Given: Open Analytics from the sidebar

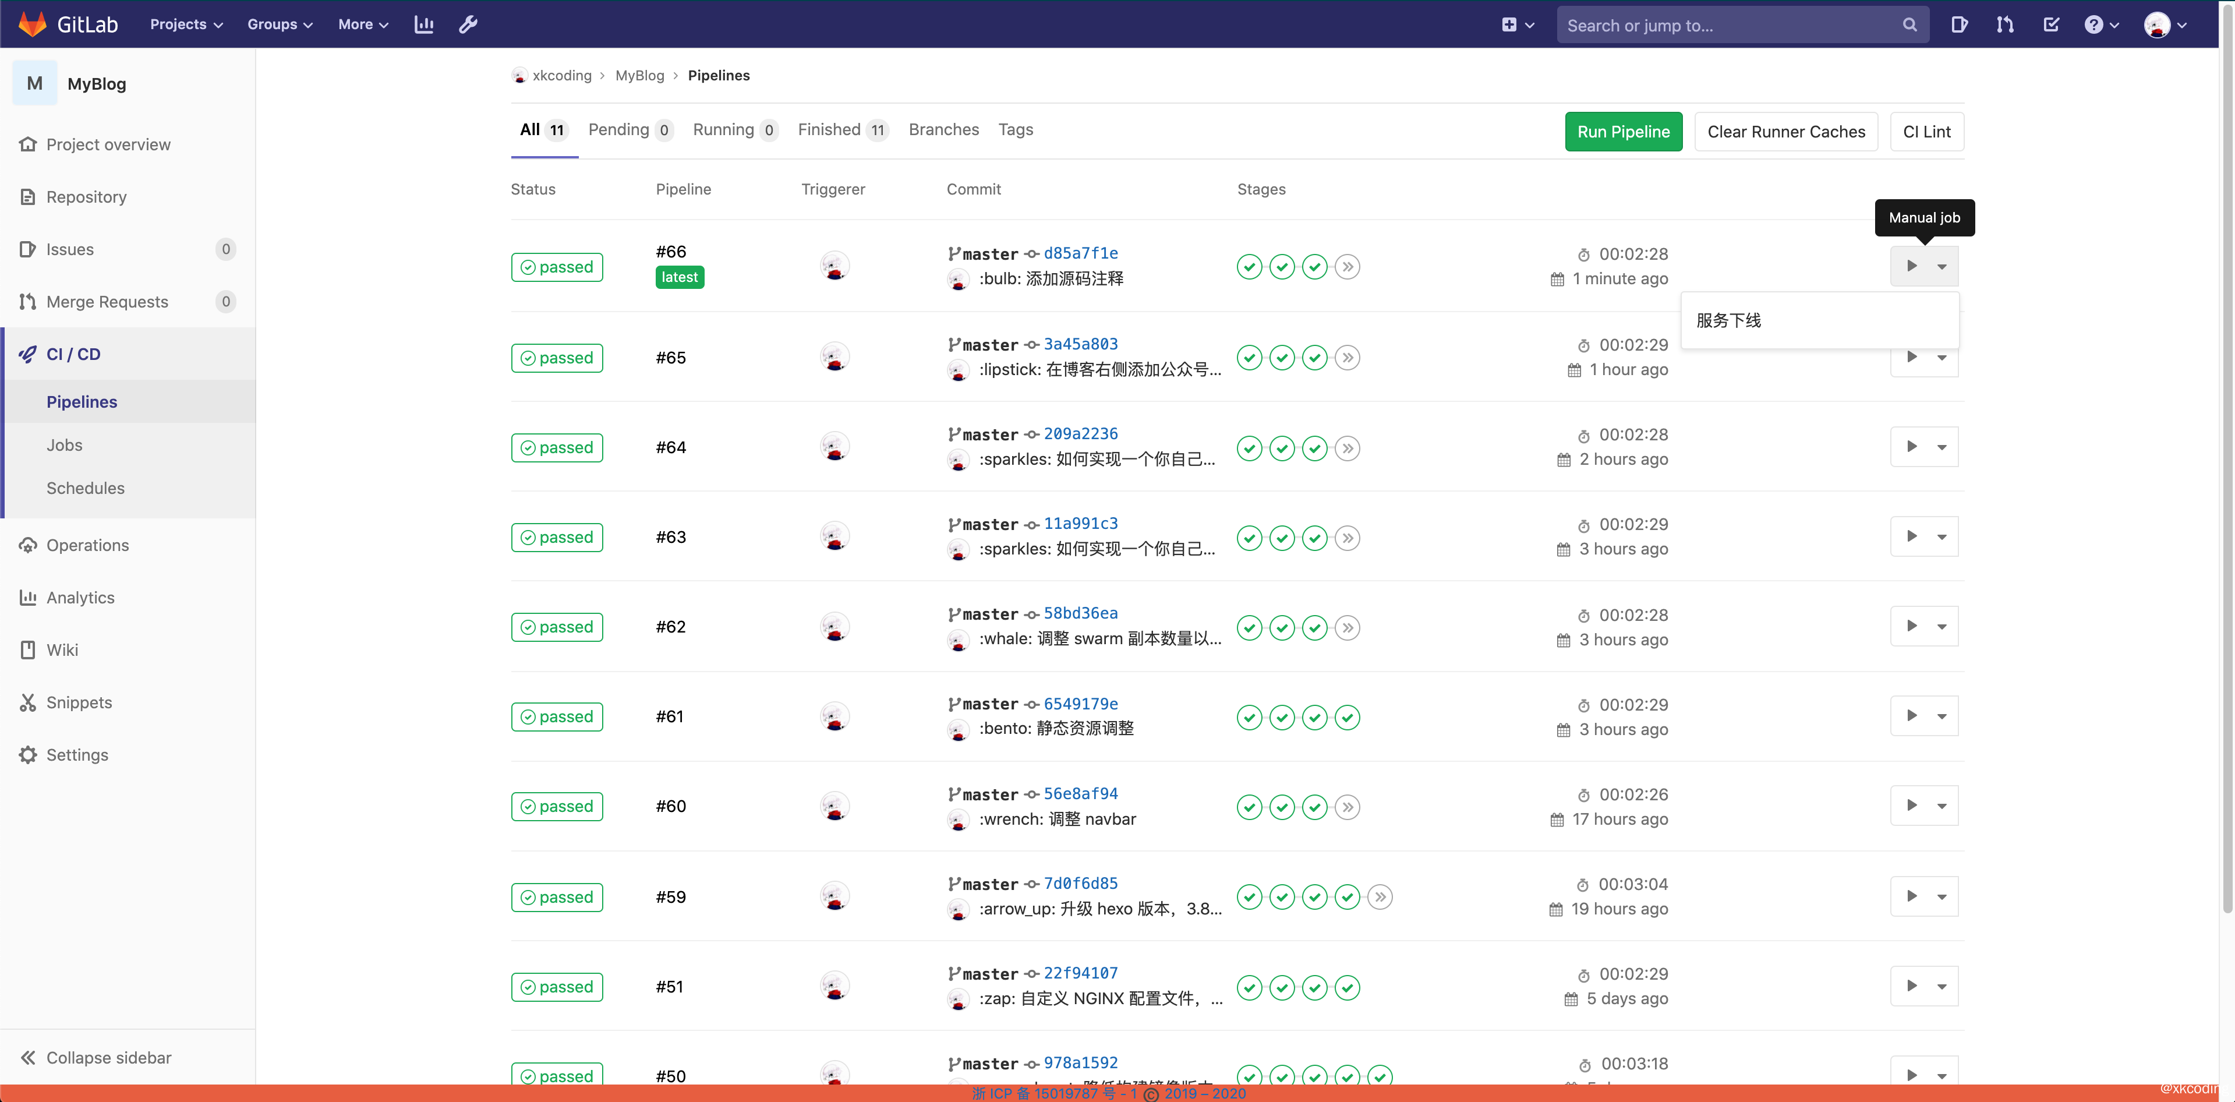Looking at the screenshot, I should tap(81, 597).
